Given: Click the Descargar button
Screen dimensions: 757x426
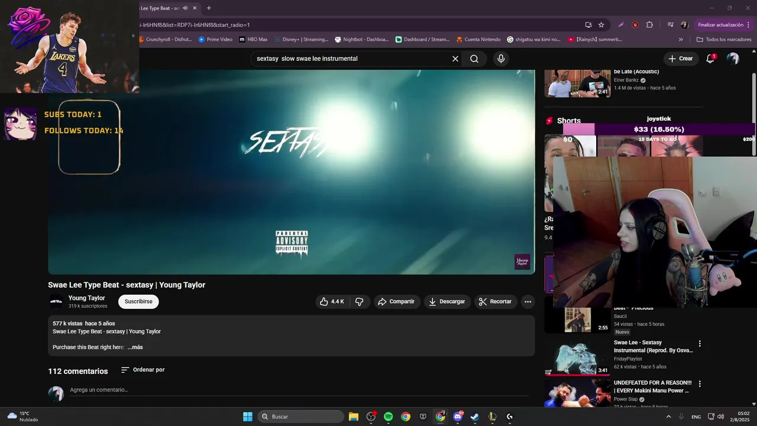Looking at the screenshot, I should point(447,302).
